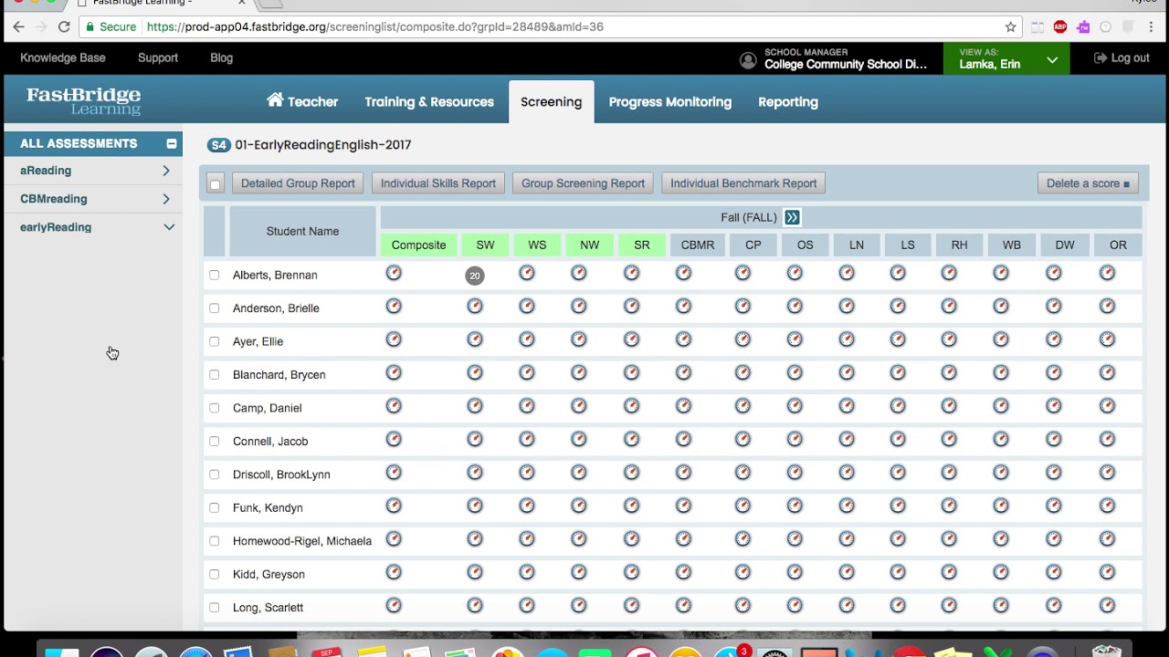Select the checkbox for Alberts, Brennan
This screenshot has height=657, width=1169.
tap(214, 275)
